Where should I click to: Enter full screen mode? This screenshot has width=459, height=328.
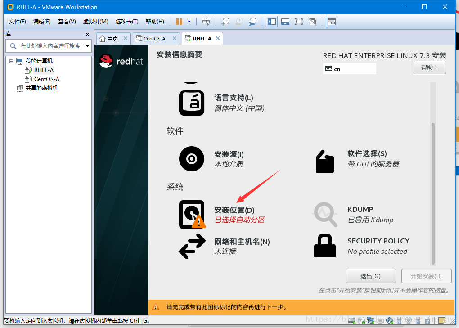click(x=299, y=21)
